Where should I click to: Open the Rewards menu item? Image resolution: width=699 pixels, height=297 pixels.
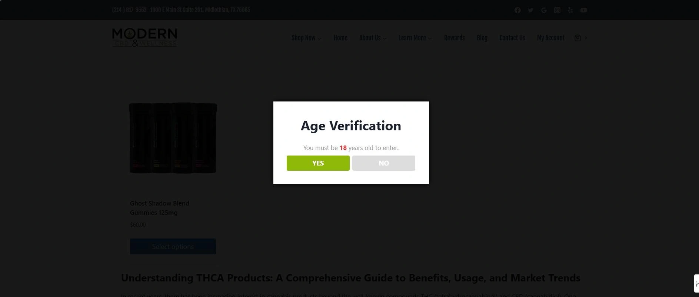click(454, 38)
